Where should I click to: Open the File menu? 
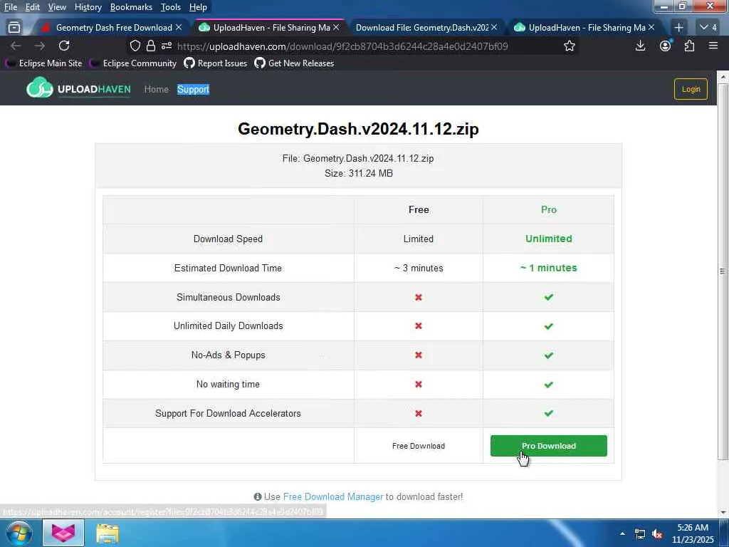pos(11,7)
